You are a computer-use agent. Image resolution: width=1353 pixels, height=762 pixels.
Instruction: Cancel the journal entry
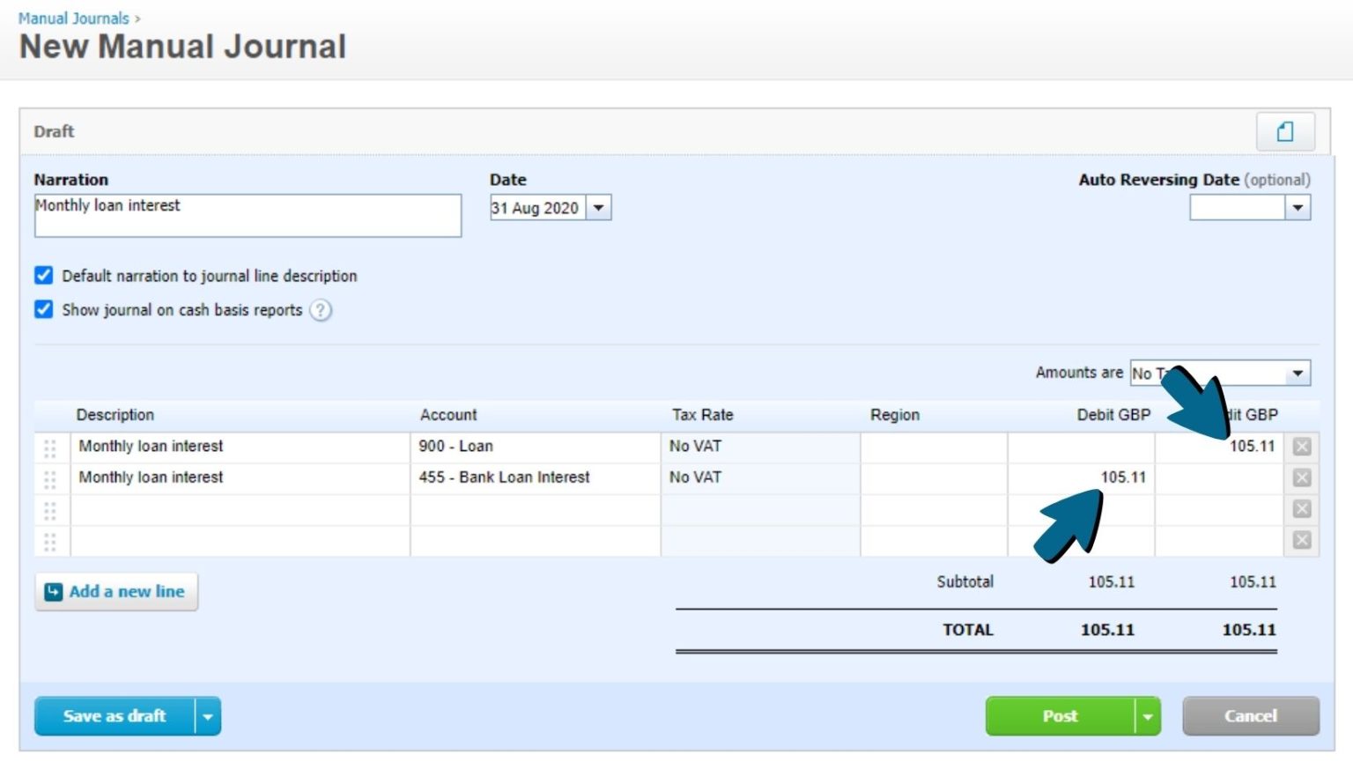coord(1250,715)
